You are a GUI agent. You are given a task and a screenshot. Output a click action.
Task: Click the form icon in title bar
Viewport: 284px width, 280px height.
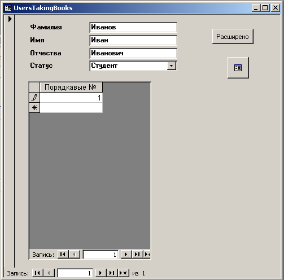coord(8,8)
